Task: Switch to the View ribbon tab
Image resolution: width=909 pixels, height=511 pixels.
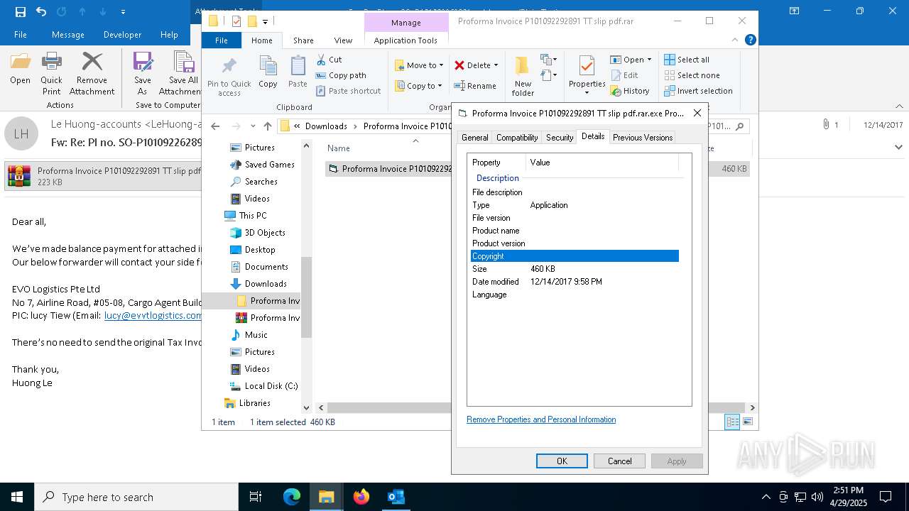Action: click(x=343, y=40)
